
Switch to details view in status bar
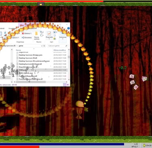tap(64, 85)
